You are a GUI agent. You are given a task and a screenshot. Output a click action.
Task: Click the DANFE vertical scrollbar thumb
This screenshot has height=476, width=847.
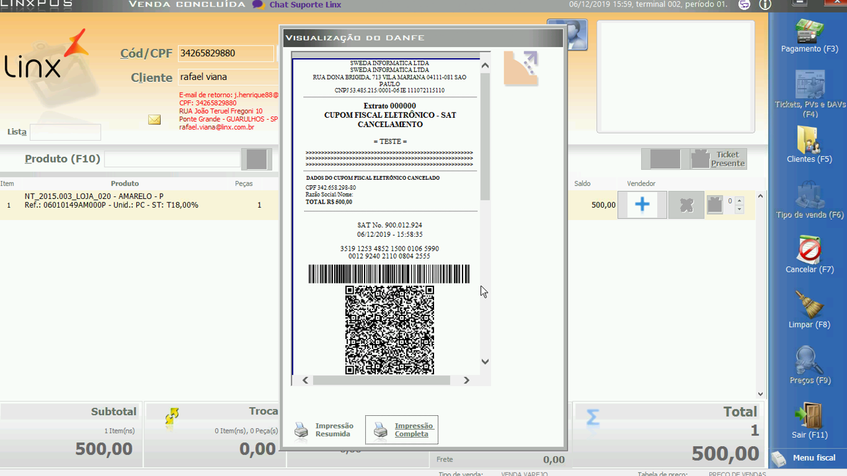(x=485, y=137)
